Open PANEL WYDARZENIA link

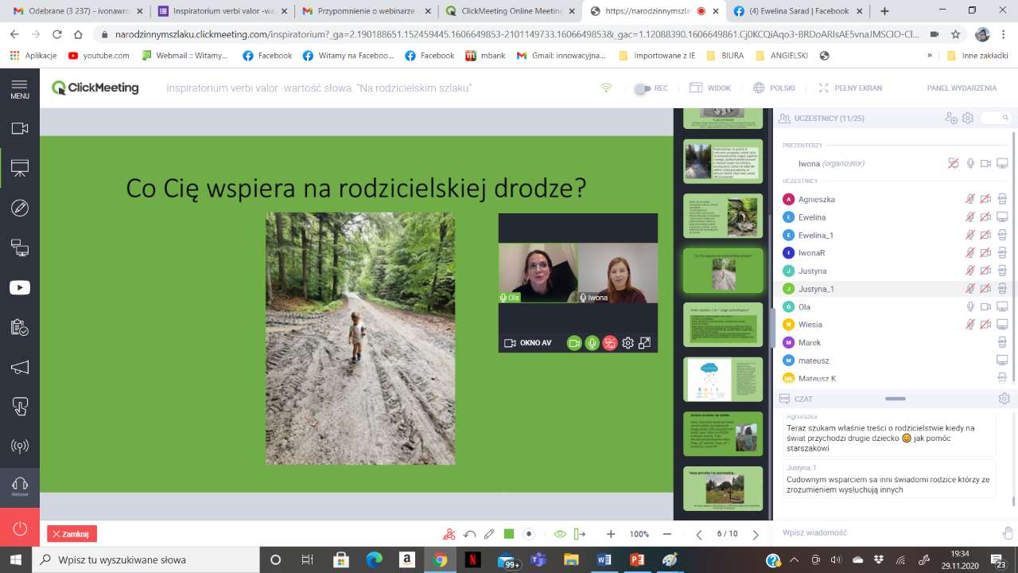(961, 88)
